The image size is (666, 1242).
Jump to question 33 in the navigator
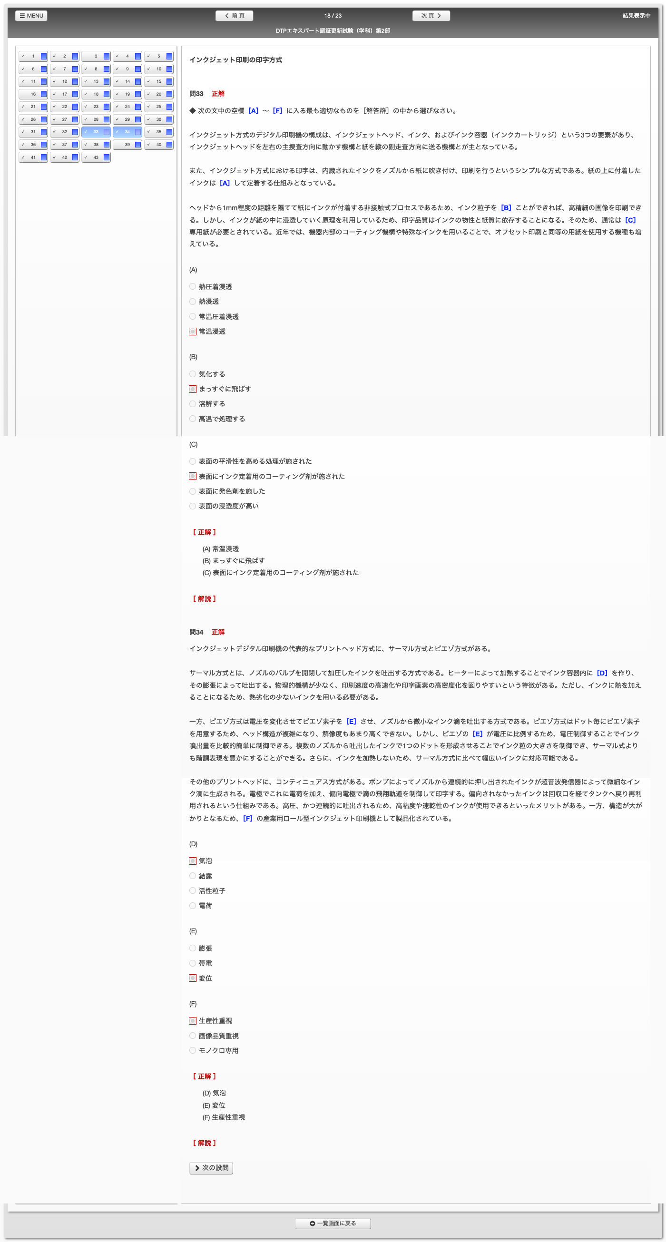96,132
